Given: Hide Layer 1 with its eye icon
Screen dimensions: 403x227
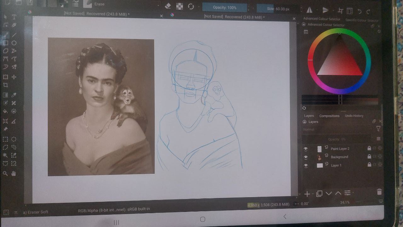Looking at the screenshot, I should pos(305,165).
